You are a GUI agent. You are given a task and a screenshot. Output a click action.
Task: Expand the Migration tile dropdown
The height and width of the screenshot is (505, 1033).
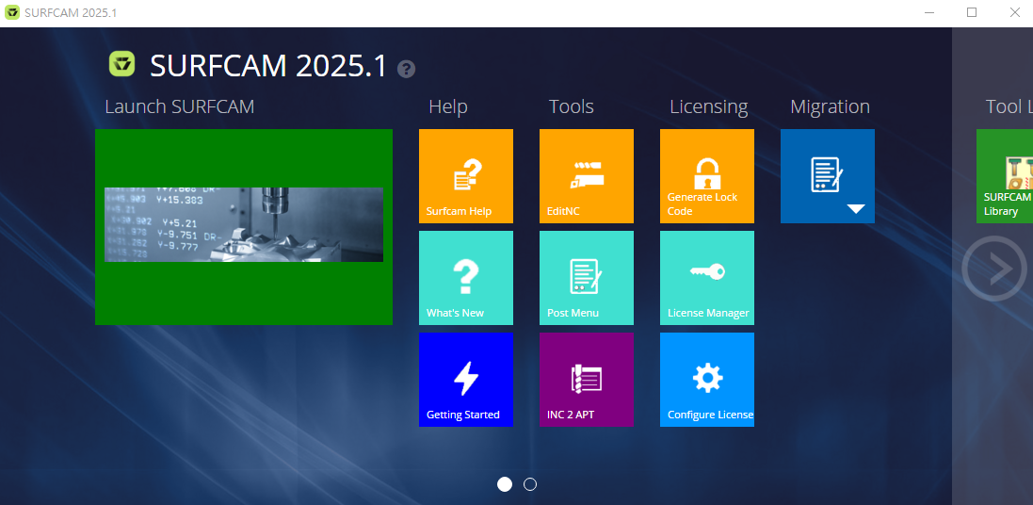855,209
